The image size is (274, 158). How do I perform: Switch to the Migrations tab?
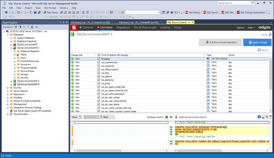[x=123, y=28]
